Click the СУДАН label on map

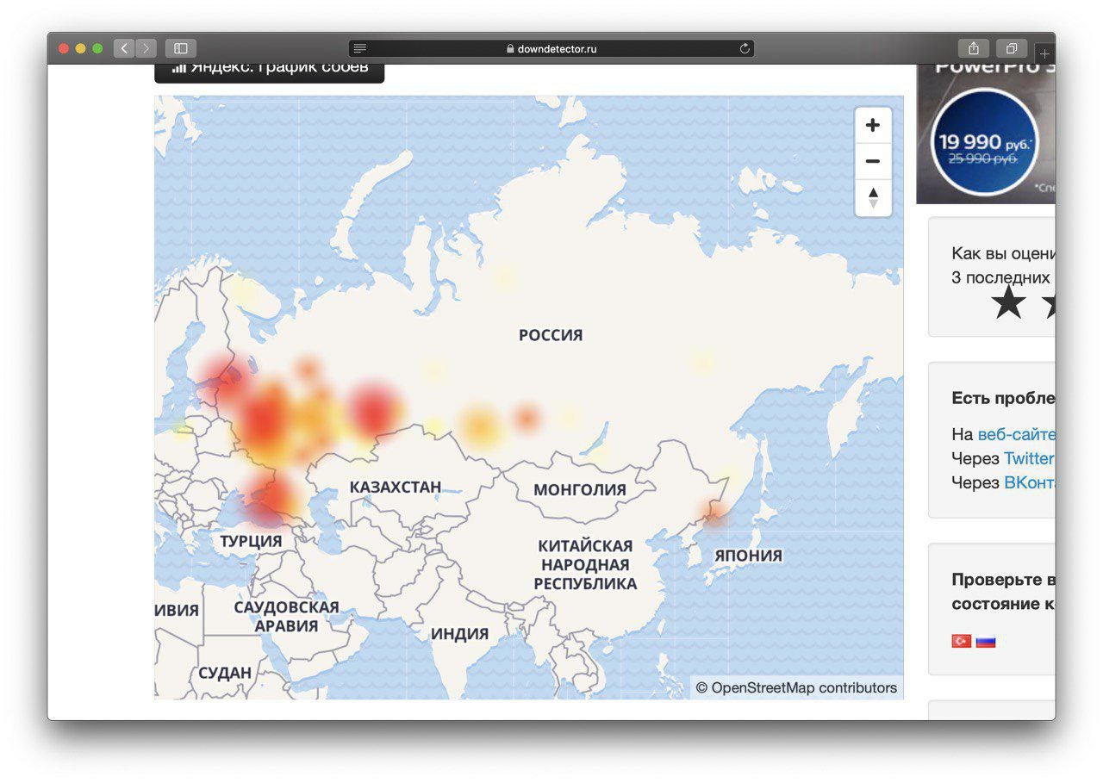[x=225, y=673]
